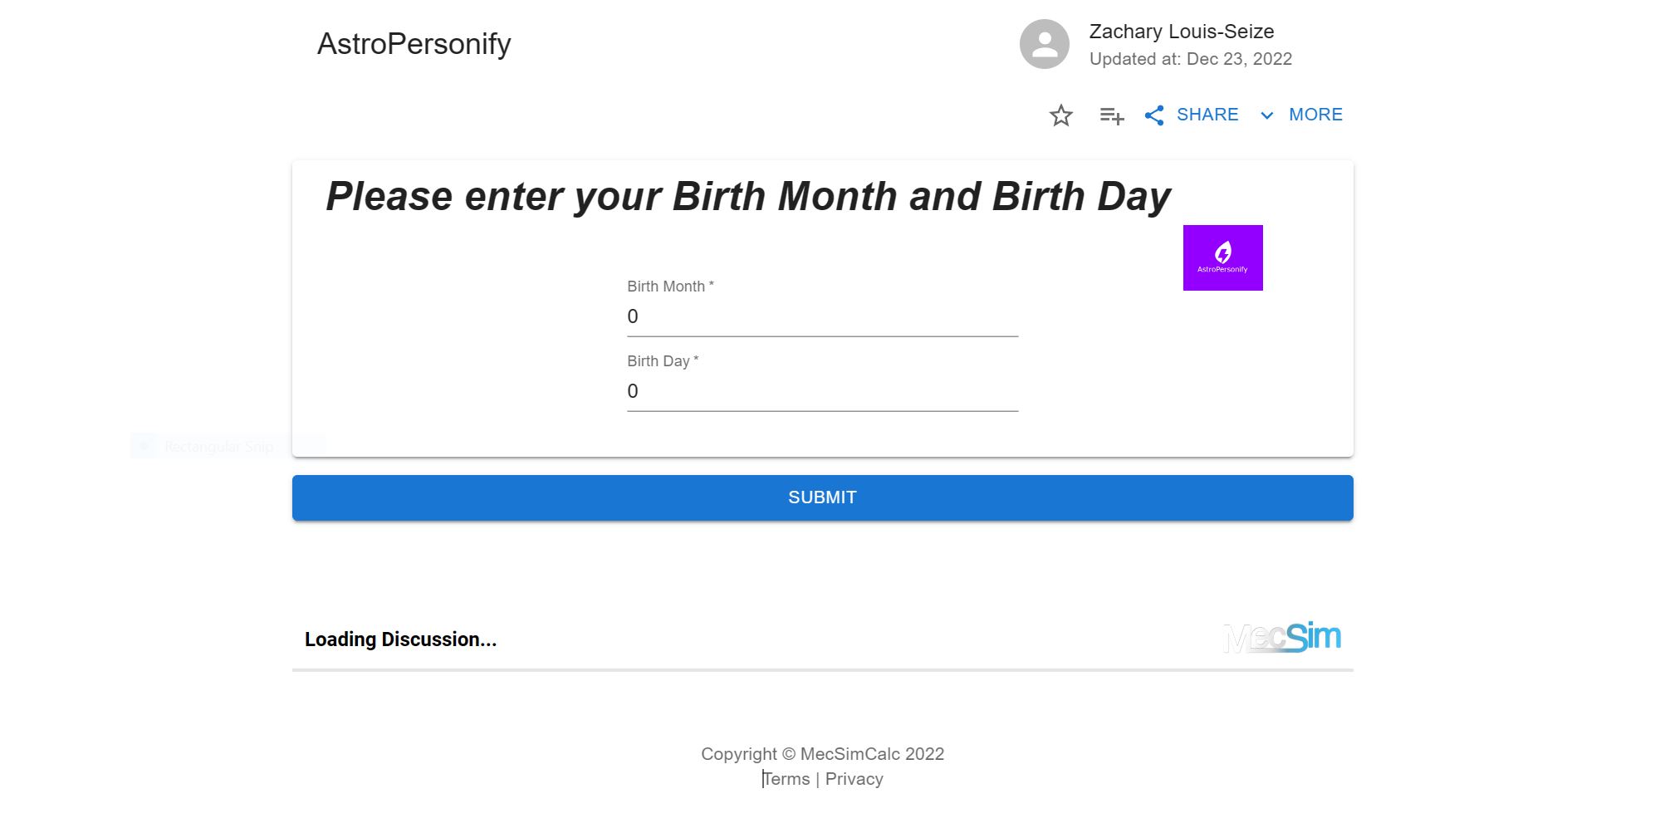Focus the Birth Month input field
The height and width of the screenshot is (823, 1655).
pos(821,316)
